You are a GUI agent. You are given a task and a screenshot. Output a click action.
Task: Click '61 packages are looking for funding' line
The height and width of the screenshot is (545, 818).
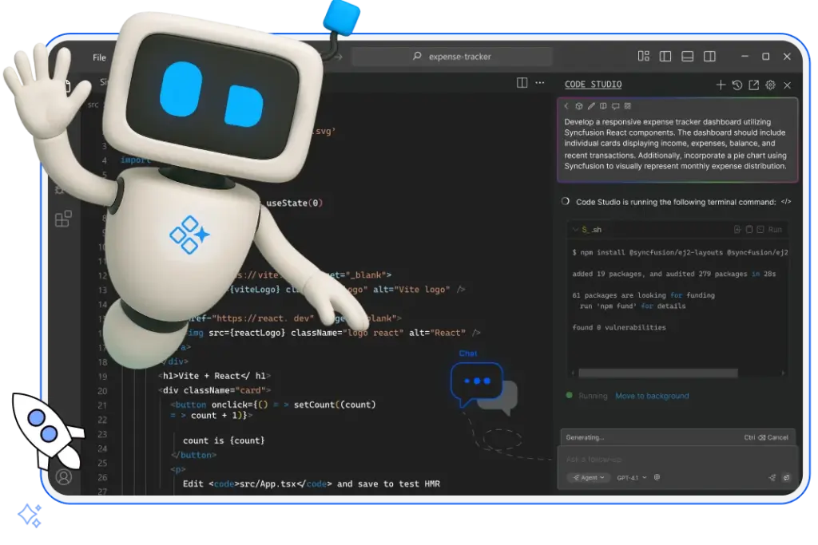pos(643,295)
